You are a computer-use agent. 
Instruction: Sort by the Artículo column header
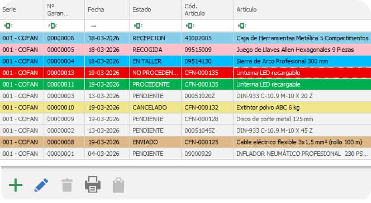tap(302, 10)
